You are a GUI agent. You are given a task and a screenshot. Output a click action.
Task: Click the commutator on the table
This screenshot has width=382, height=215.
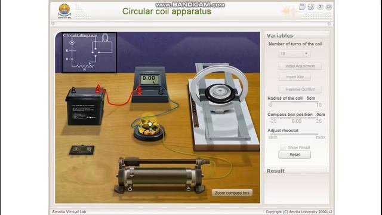point(149,130)
